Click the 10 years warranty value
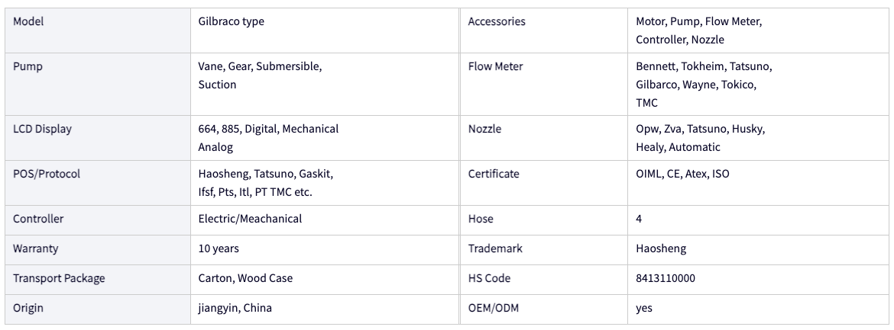Viewport: 894px width, 330px height. pos(219,248)
